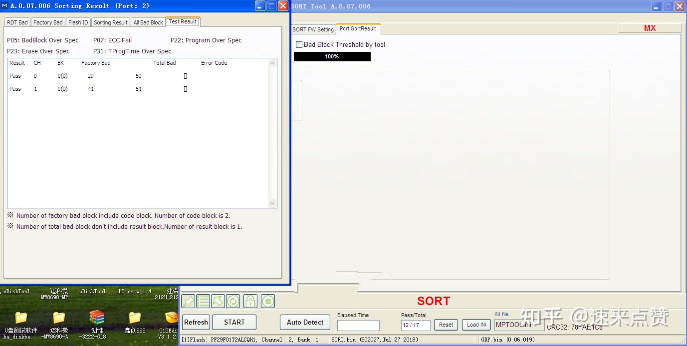Click the green stop square icon
Viewport: 687px width, 346px height.
pos(268,301)
